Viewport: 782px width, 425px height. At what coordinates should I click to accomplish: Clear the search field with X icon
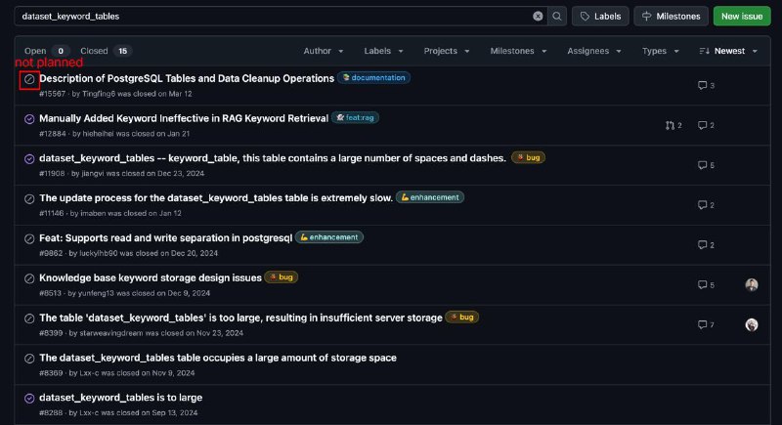[538, 16]
